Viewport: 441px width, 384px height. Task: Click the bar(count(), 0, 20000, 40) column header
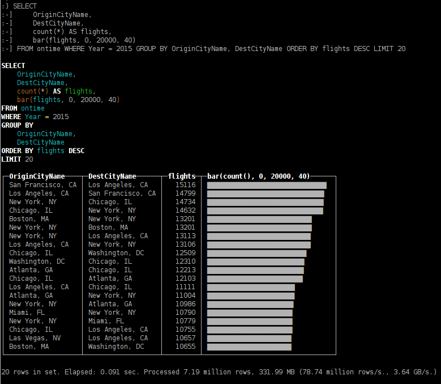pos(258,176)
